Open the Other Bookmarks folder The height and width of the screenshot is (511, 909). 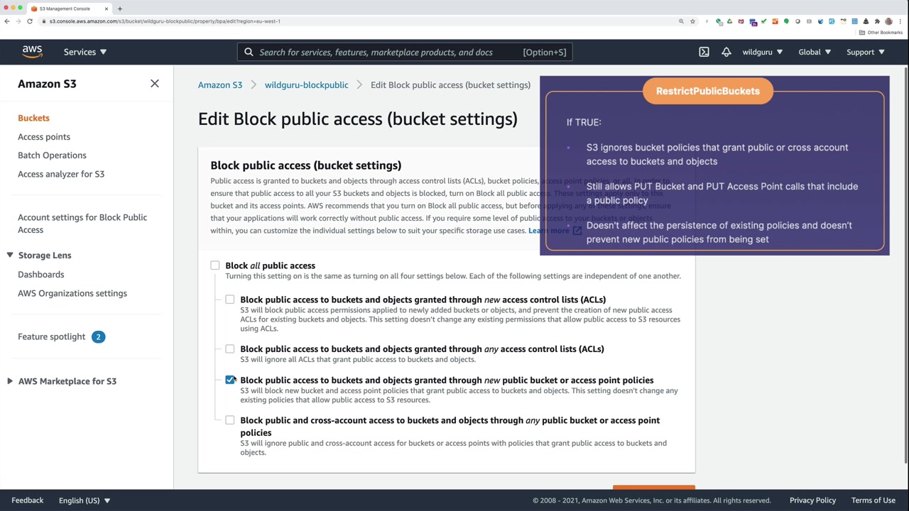pos(881,33)
